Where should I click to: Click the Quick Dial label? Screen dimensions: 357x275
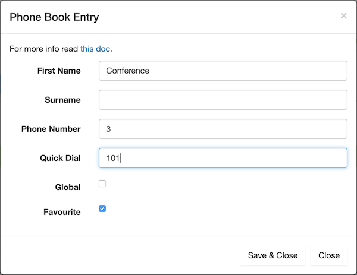tap(60, 158)
